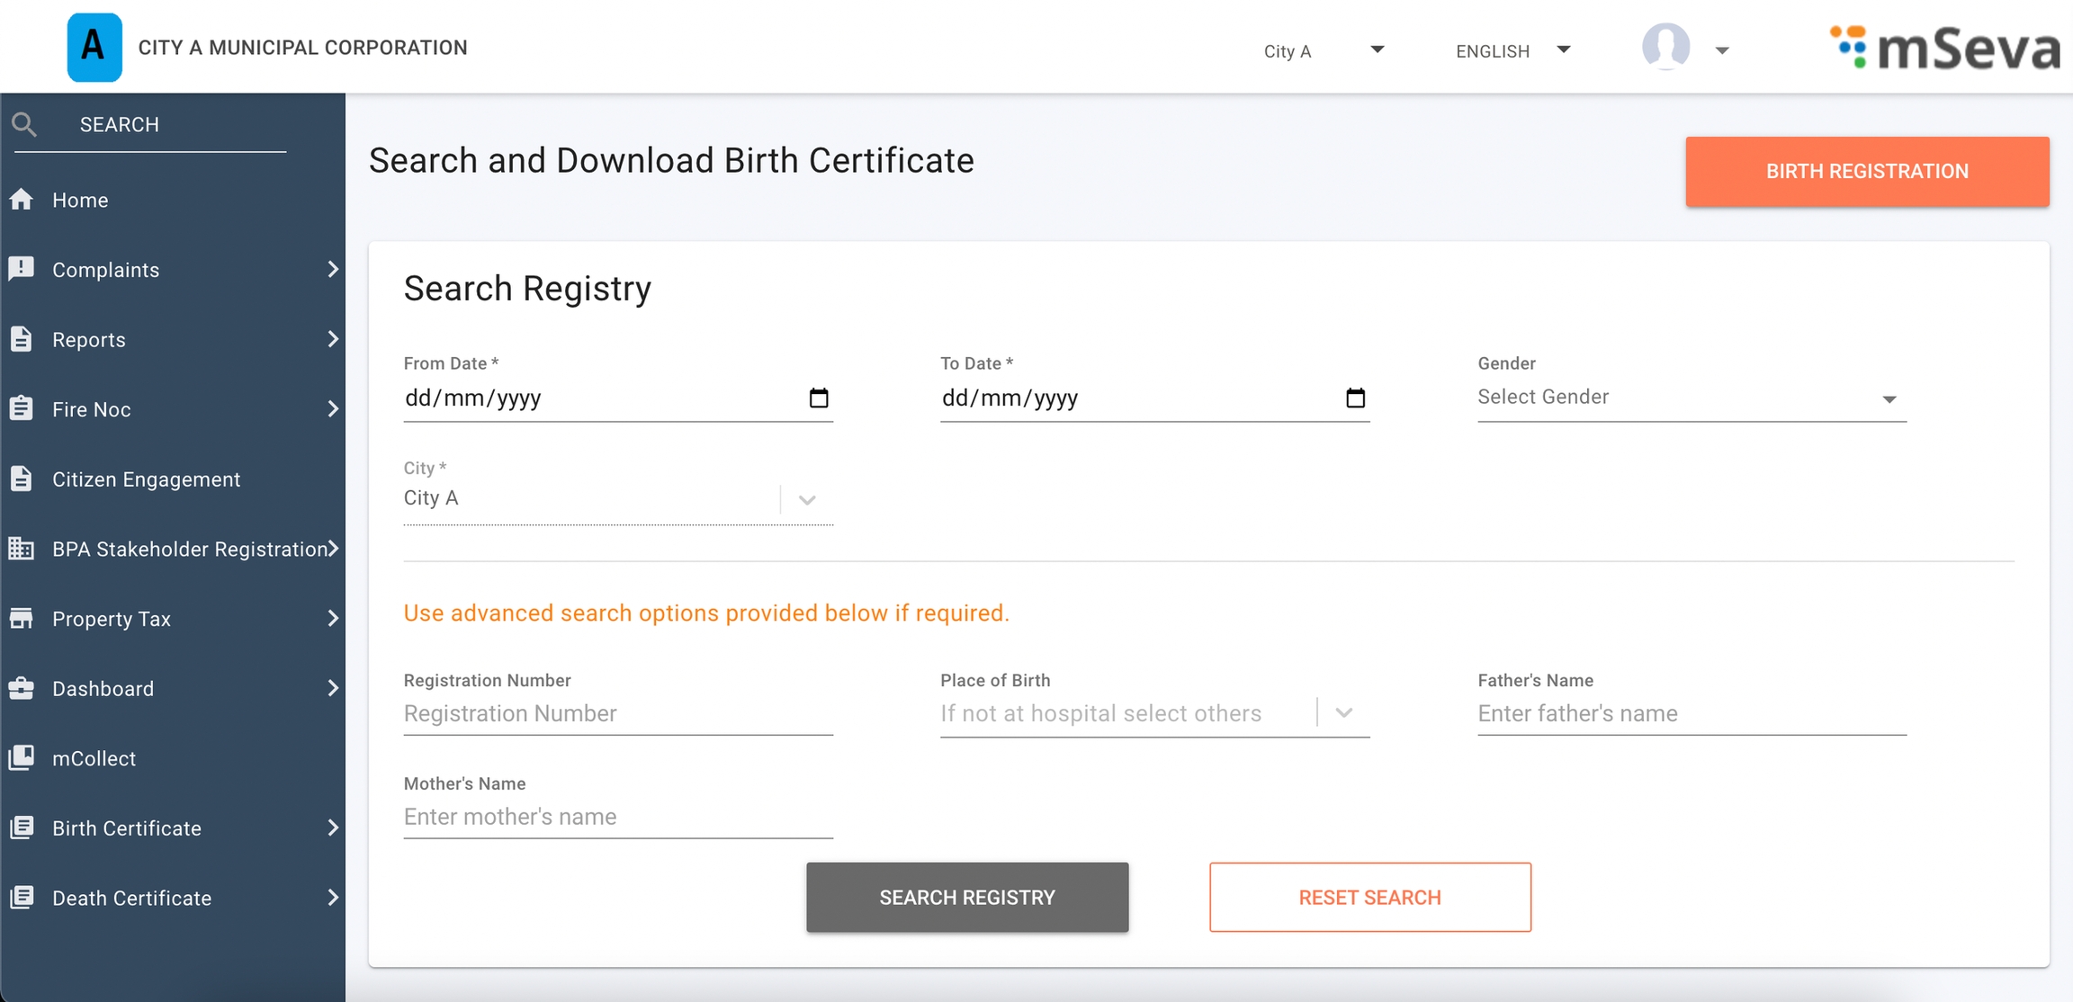Viewport: 2073px width, 1002px height.
Task: Click the BIRTH REGISTRATION button
Action: pyautogui.click(x=1867, y=172)
